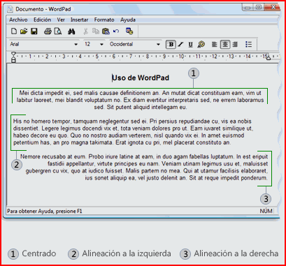Cut the selection with the scissors icon
The width and height of the screenshot is (286, 266).
coord(85,31)
